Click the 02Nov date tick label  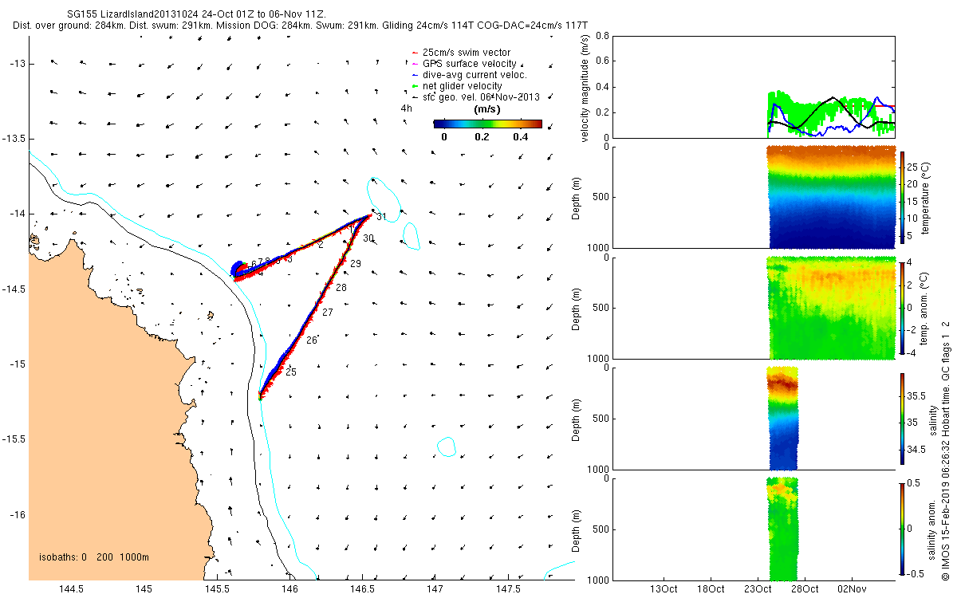(852, 589)
